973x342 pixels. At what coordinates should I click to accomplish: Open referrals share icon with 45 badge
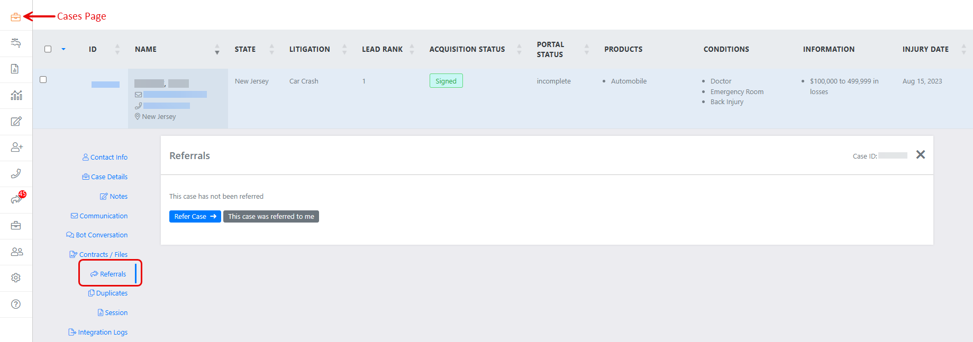point(16,199)
